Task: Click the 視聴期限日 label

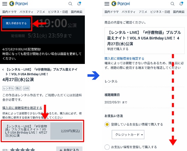Action: pos(112,95)
